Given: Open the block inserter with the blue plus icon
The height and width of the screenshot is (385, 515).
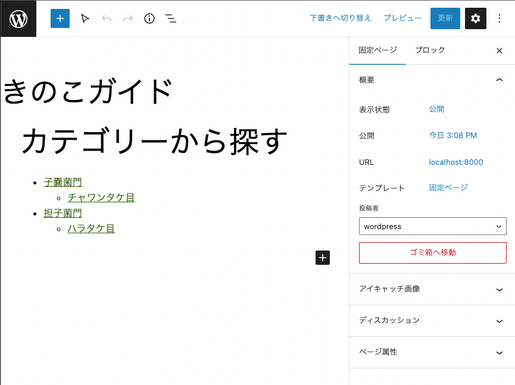Looking at the screenshot, I should tap(60, 18).
